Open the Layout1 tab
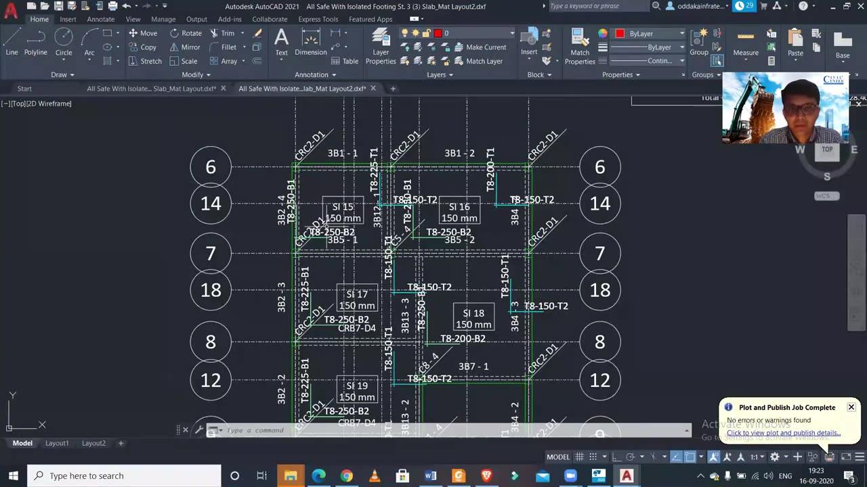 (x=57, y=443)
